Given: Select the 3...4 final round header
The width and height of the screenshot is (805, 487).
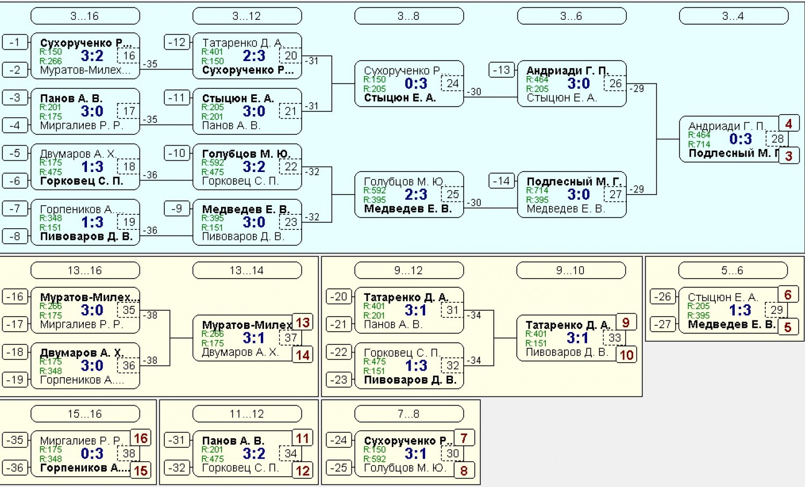Looking at the screenshot, I should [x=734, y=16].
